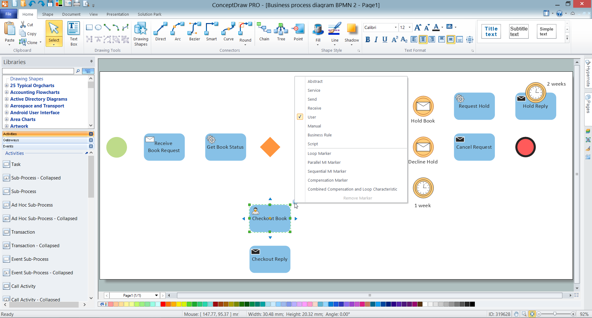Viewport: 592px width, 318px height.
Task: Toggle italic text formatting
Action: pyautogui.click(x=376, y=39)
